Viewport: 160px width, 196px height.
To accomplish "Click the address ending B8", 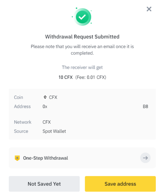I will point(146,106).
